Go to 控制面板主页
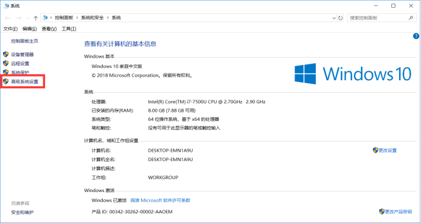Image resolution: width=421 pixels, height=223 pixels. (x=25, y=41)
